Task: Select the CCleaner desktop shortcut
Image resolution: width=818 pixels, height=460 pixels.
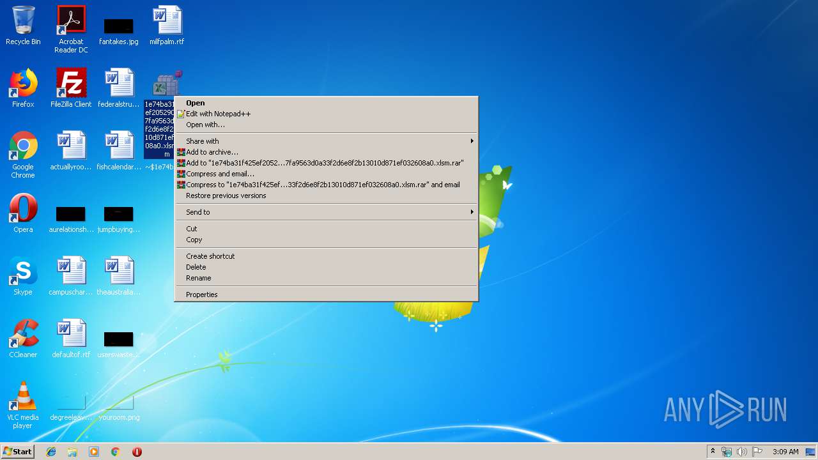Action: pos(23,339)
